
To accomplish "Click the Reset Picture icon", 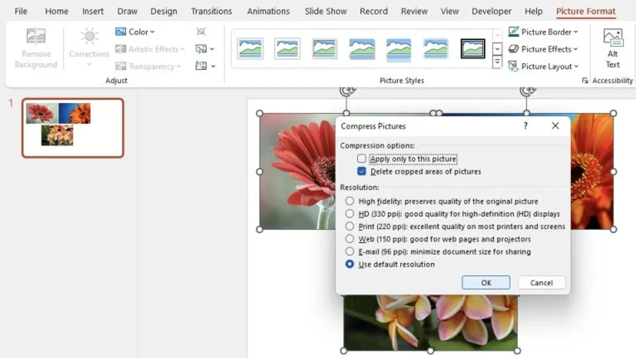I will [x=201, y=66].
